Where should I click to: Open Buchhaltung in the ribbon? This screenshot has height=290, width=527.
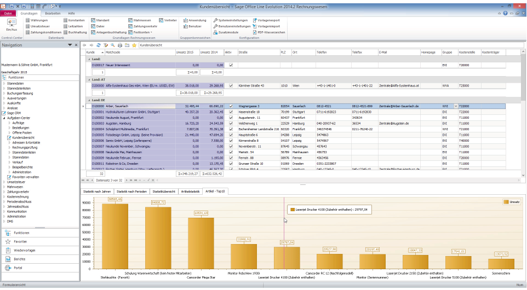[x=75, y=32]
